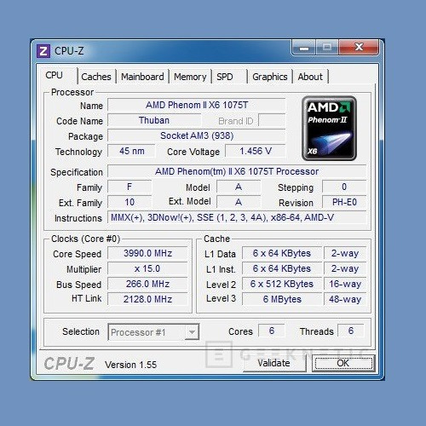Click the Code Name value Thuban
This screenshot has width=426, height=426.
point(154,120)
